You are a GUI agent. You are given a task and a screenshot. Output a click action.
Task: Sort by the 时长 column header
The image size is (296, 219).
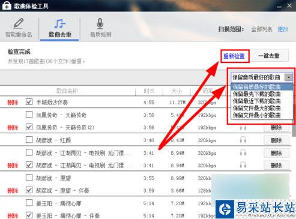pyautogui.click(x=149, y=91)
